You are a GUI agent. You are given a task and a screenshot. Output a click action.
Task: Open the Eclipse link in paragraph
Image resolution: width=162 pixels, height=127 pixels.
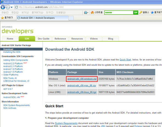pos(138,126)
